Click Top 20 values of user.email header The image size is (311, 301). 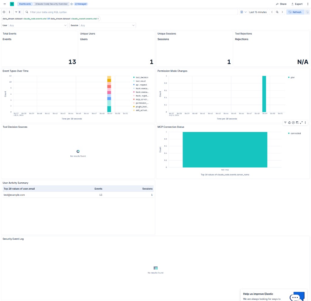coord(19,189)
